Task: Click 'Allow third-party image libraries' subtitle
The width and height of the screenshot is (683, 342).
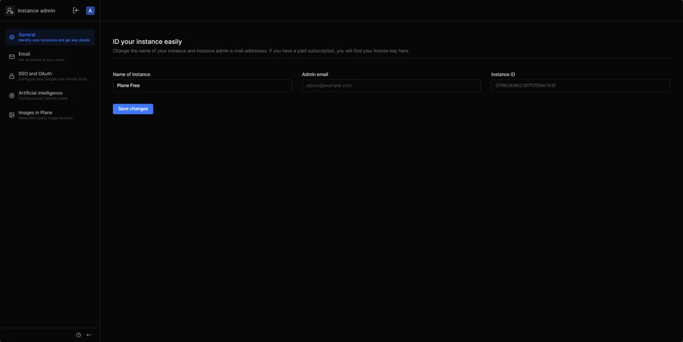Action: 45,118
